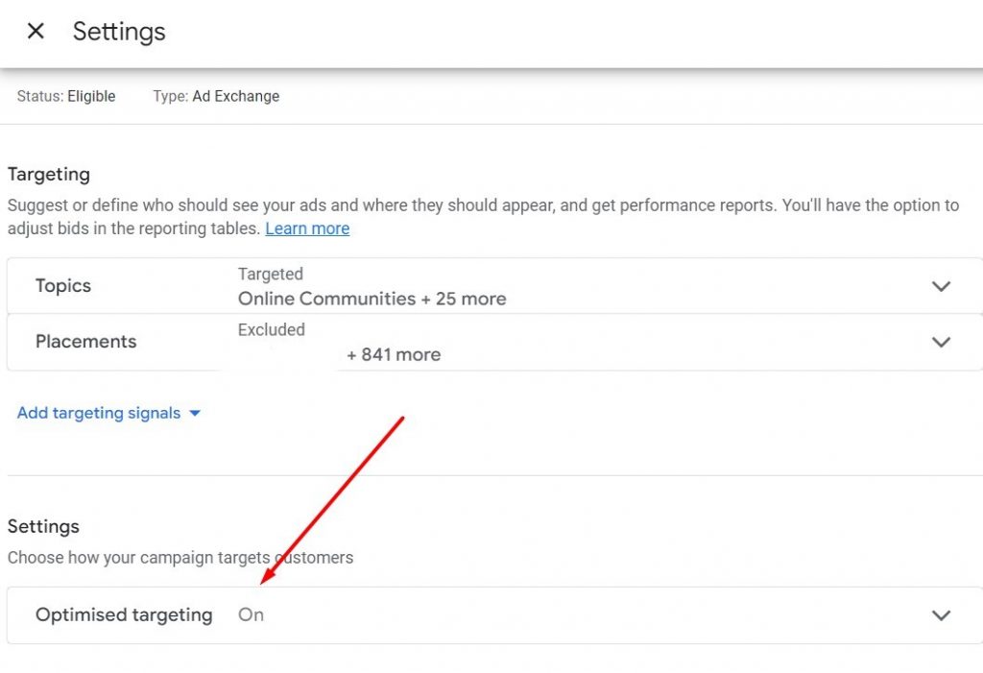Expand the Placements row chevron
The image size is (983, 673).
[x=941, y=342]
